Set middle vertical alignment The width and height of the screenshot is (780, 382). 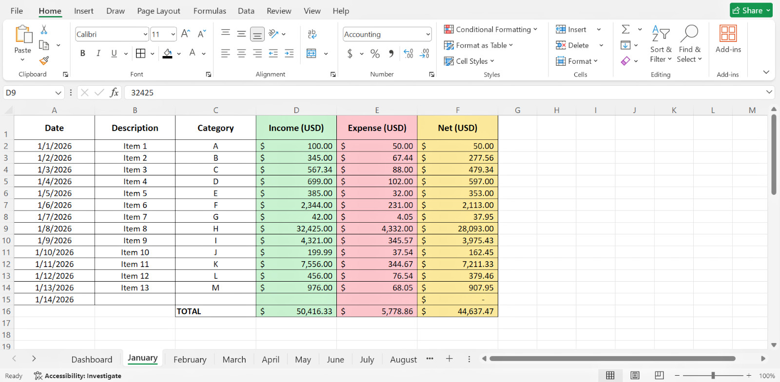click(x=241, y=34)
